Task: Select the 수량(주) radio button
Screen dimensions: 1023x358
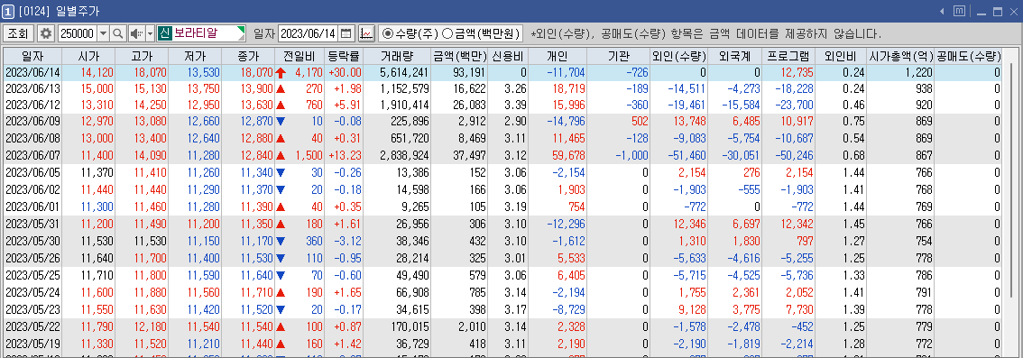Action: click(388, 33)
